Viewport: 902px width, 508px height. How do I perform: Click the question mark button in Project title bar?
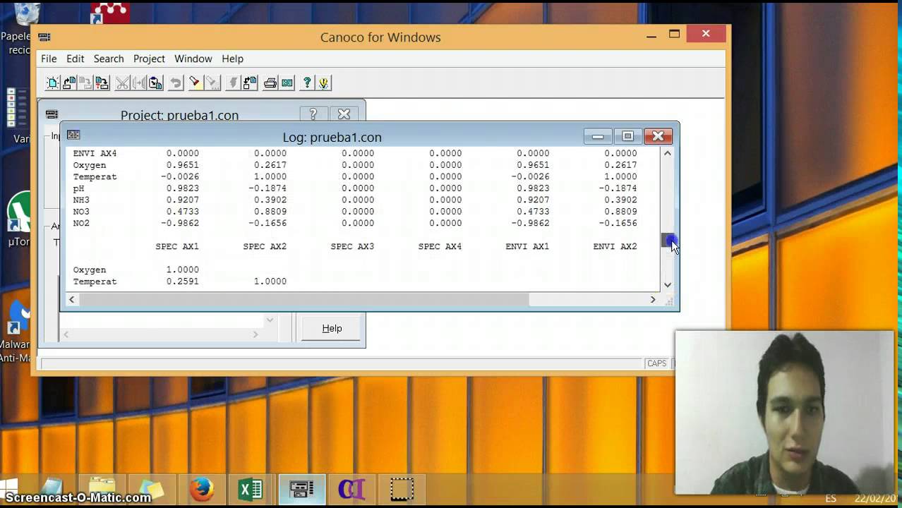pos(313,114)
